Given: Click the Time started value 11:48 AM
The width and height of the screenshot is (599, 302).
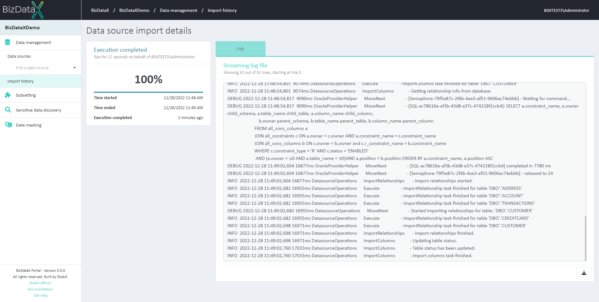Looking at the screenshot, I should (183, 98).
